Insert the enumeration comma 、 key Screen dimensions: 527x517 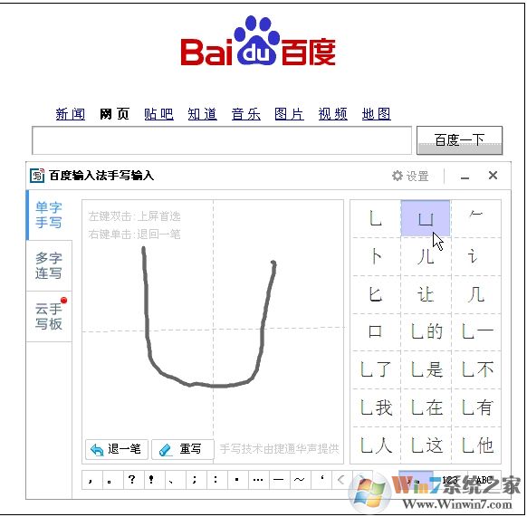(x=175, y=480)
